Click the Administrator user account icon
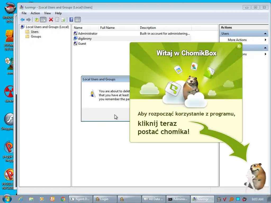This screenshot has height=203, width=271. point(75,34)
